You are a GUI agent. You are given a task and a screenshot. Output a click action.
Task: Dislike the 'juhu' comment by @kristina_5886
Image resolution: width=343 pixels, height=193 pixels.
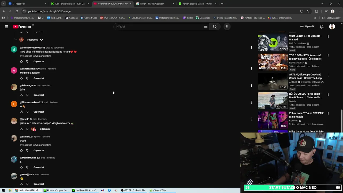[27, 95]
